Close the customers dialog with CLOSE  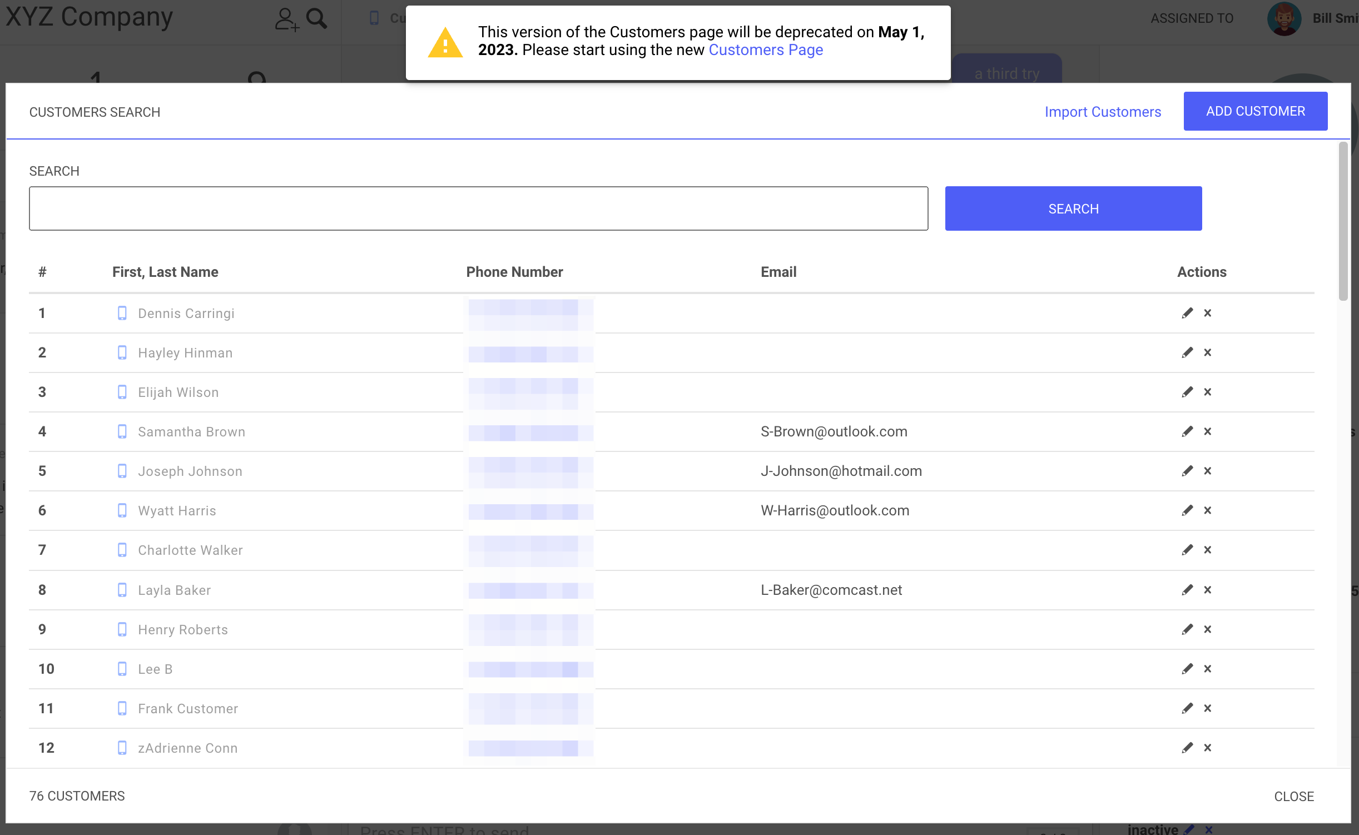pyautogui.click(x=1293, y=796)
